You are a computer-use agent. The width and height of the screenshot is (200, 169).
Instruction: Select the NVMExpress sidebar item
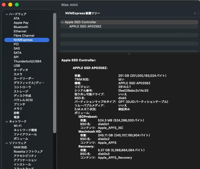[27, 40]
